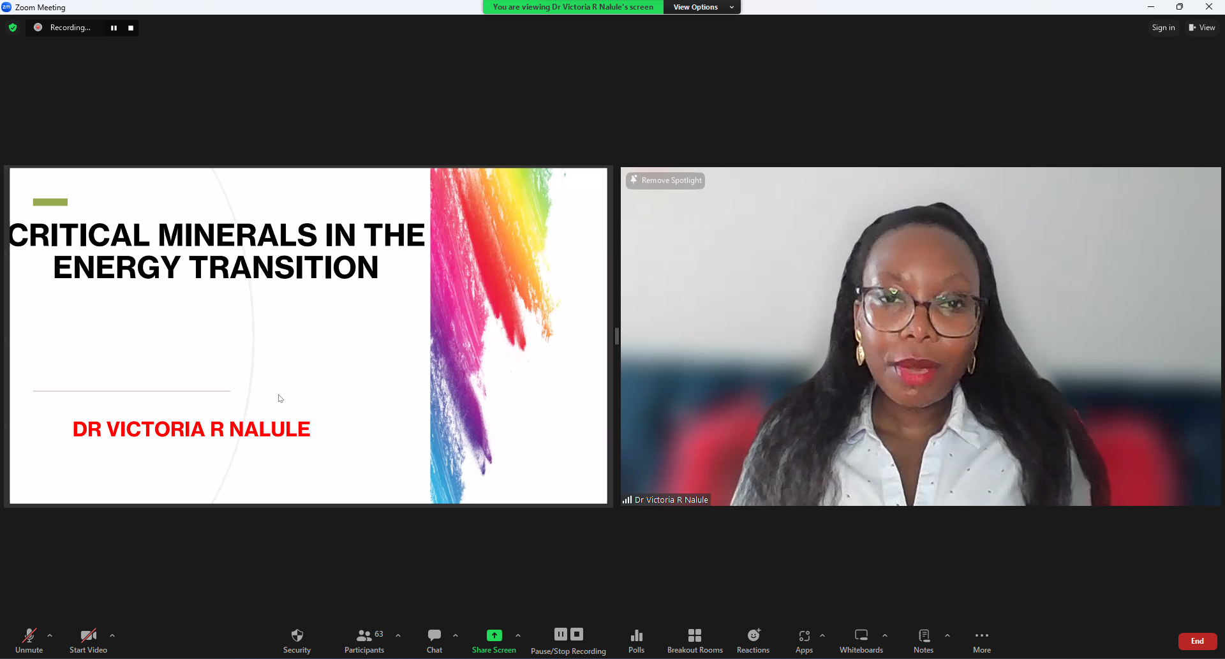The width and height of the screenshot is (1225, 659).
Task: Turn on camera with Start Video
Action: coord(88,640)
